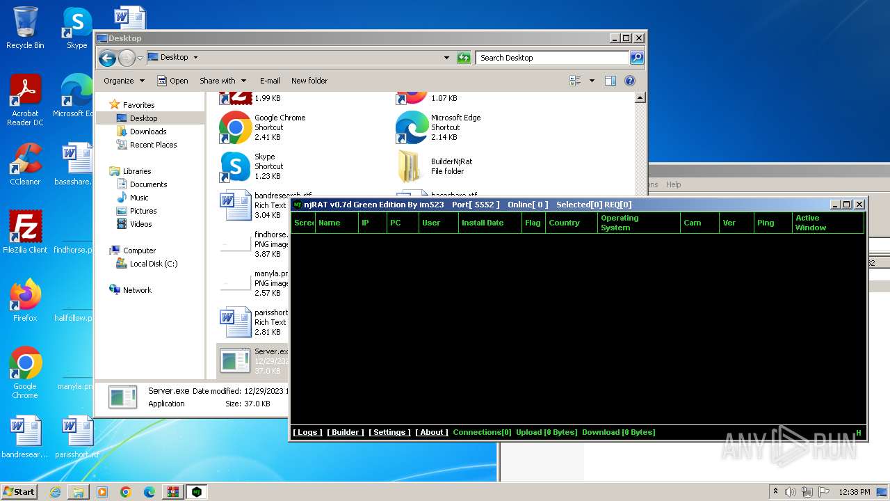This screenshot has height=501, width=890.
Task: Click New folder in Explorer toolbar
Action: point(309,81)
